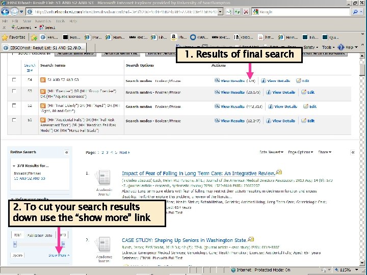367x275 pixels.
Task: Click the Select toolbar button
Action: tap(47, 28)
